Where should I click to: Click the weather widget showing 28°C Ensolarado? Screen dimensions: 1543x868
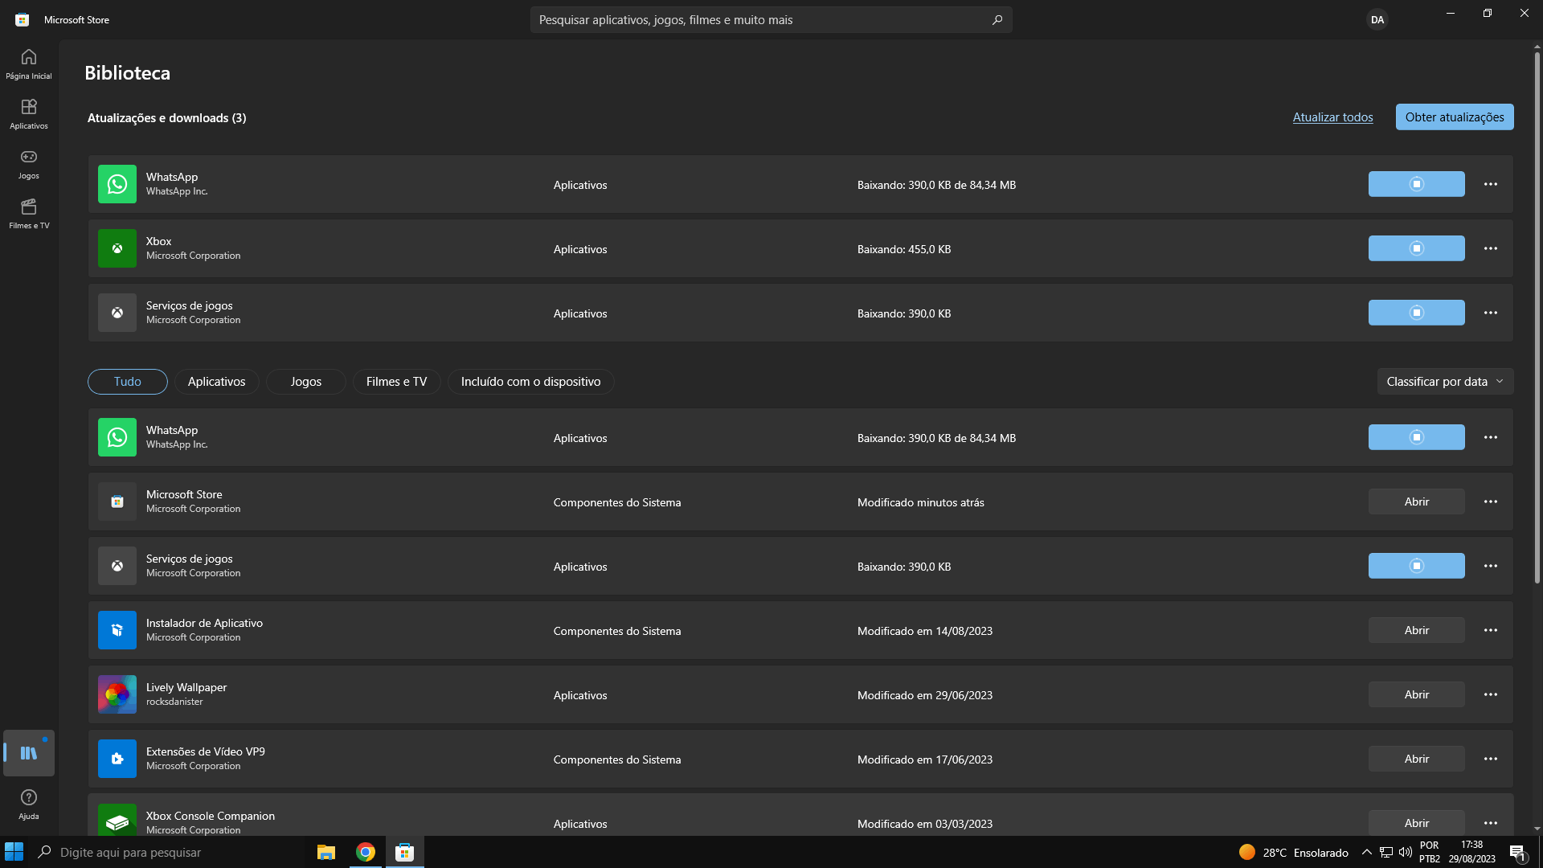(1294, 852)
